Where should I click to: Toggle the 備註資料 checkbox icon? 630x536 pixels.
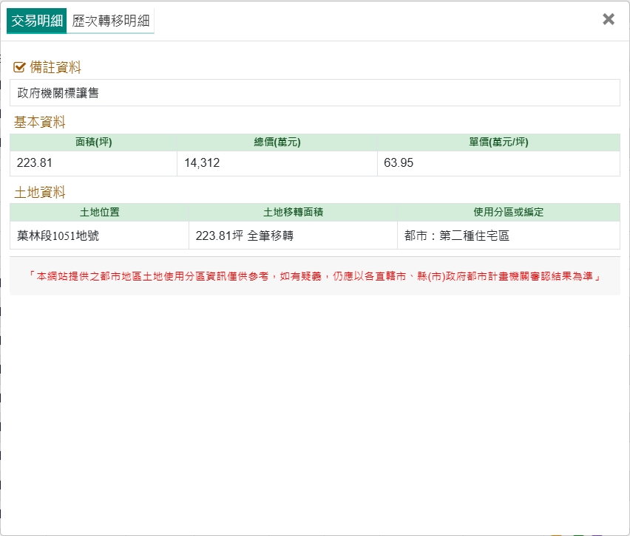20,68
